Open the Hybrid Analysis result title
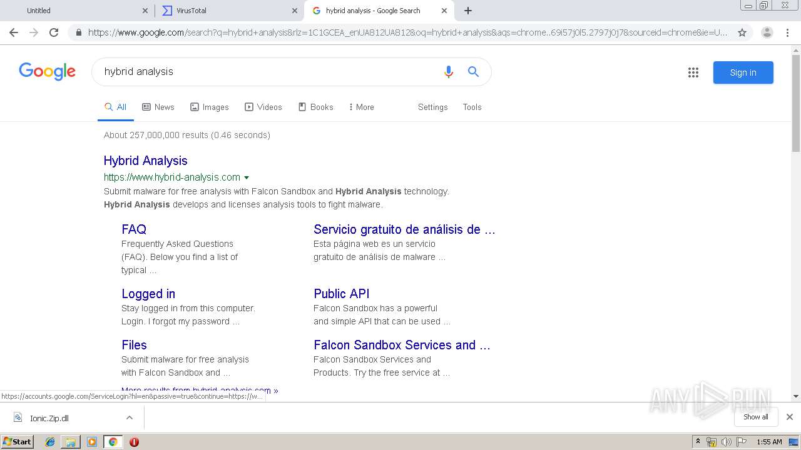801x450 pixels. [x=146, y=161]
